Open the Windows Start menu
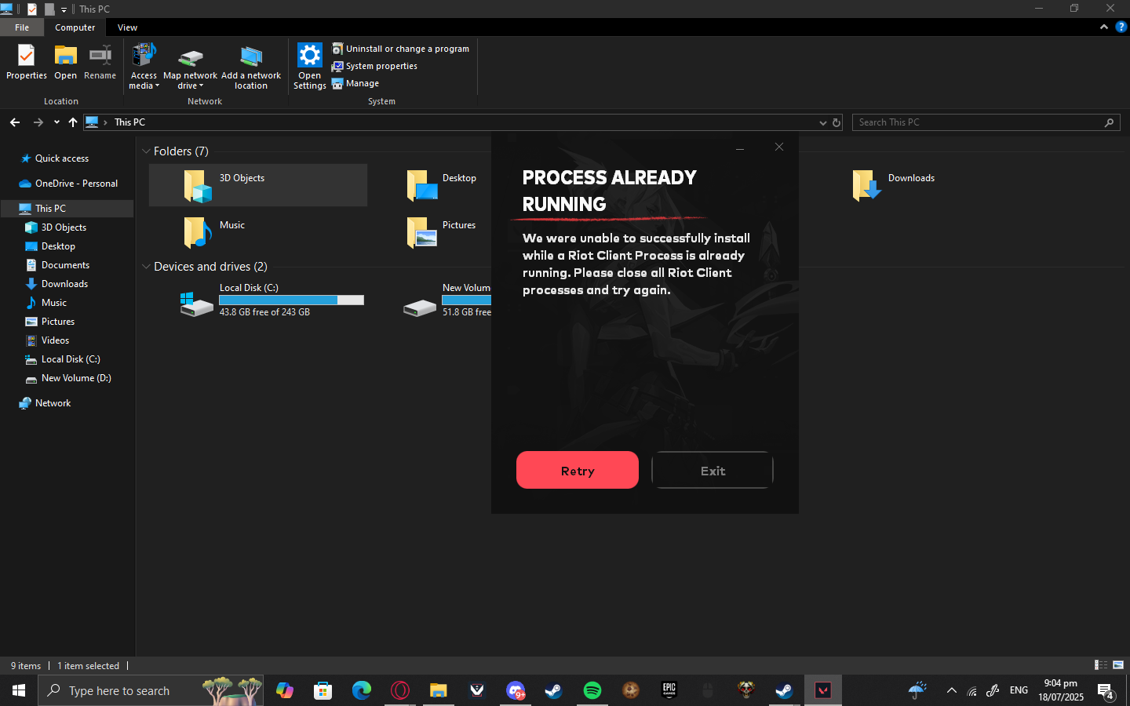 19,690
